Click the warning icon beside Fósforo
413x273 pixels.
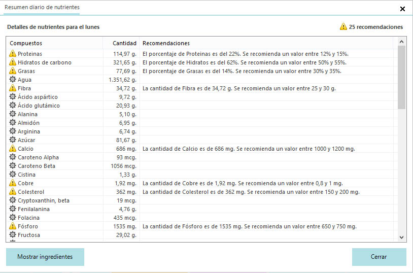click(13, 226)
